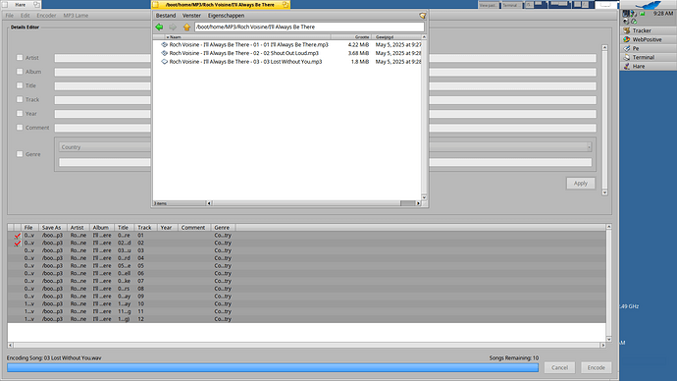Open the Bestand menu
Screen dimensions: 677x381
point(166,16)
